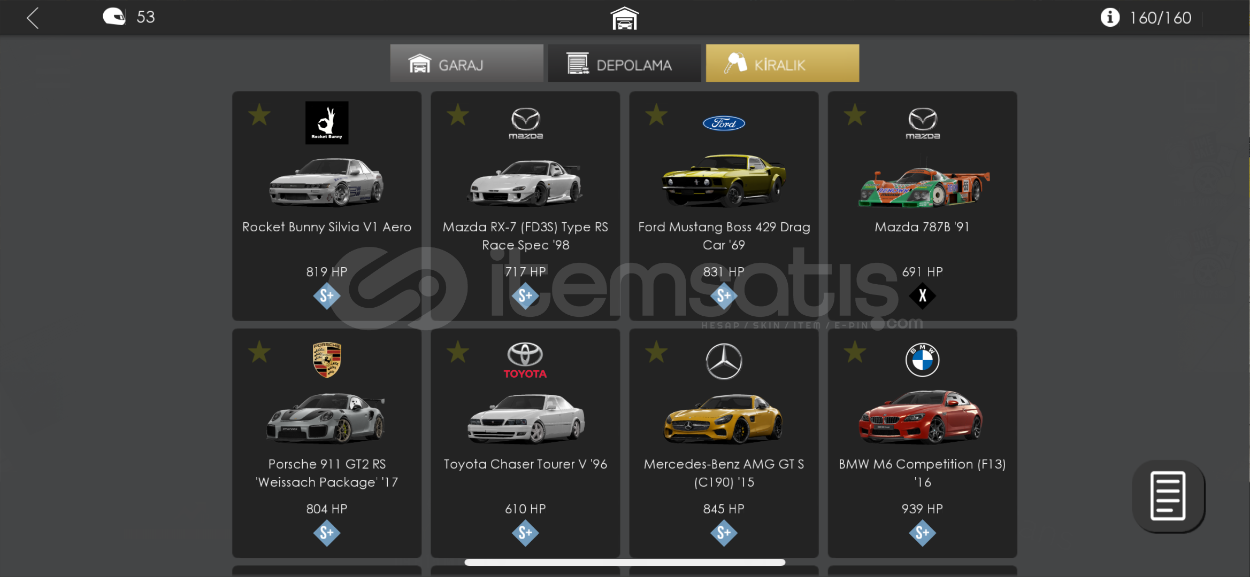
Task: Open the list document icon button
Action: pyautogui.click(x=1168, y=496)
